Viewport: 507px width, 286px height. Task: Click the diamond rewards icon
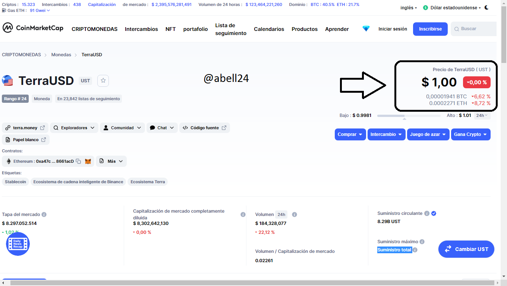point(366,29)
